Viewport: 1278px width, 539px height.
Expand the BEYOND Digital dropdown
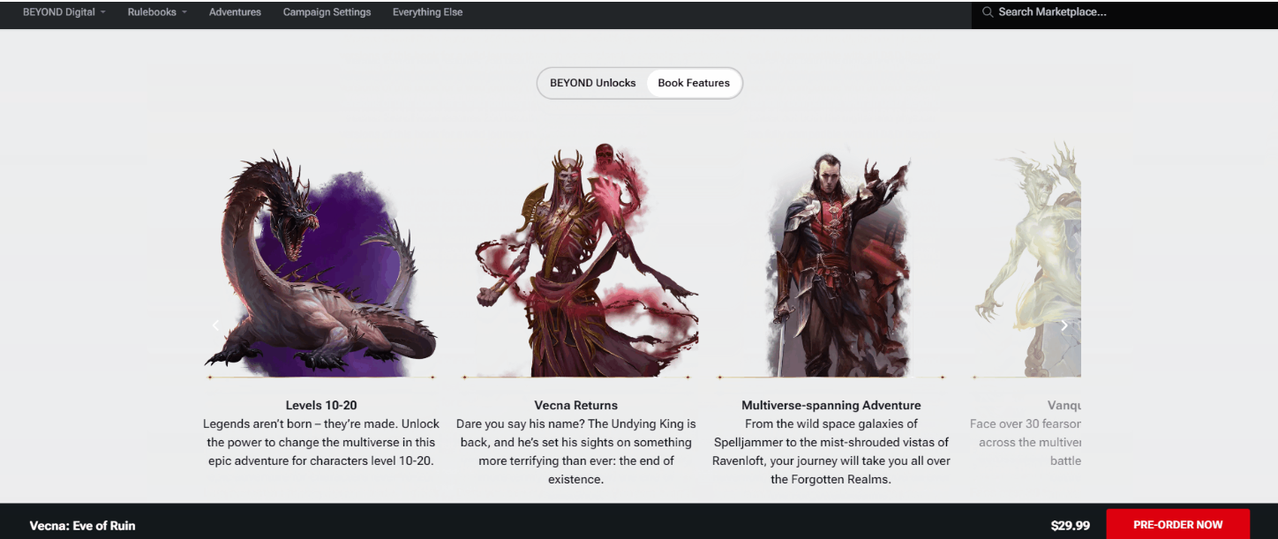(64, 12)
